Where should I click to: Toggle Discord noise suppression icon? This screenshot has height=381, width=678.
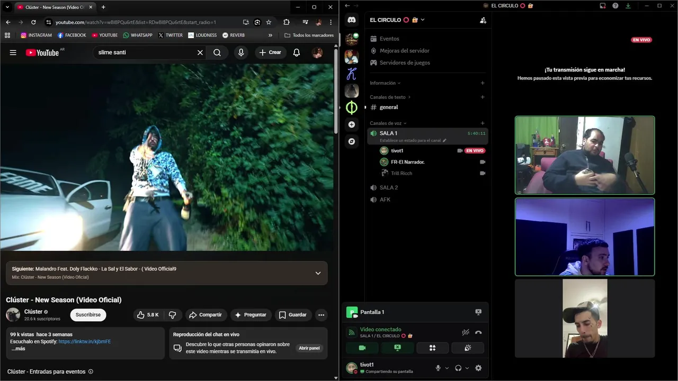point(466,332)
